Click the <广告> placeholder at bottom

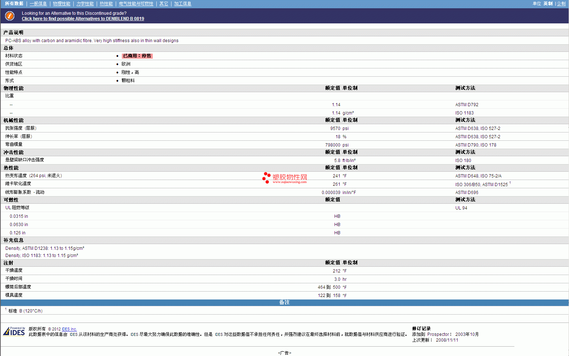click(284, 353)
